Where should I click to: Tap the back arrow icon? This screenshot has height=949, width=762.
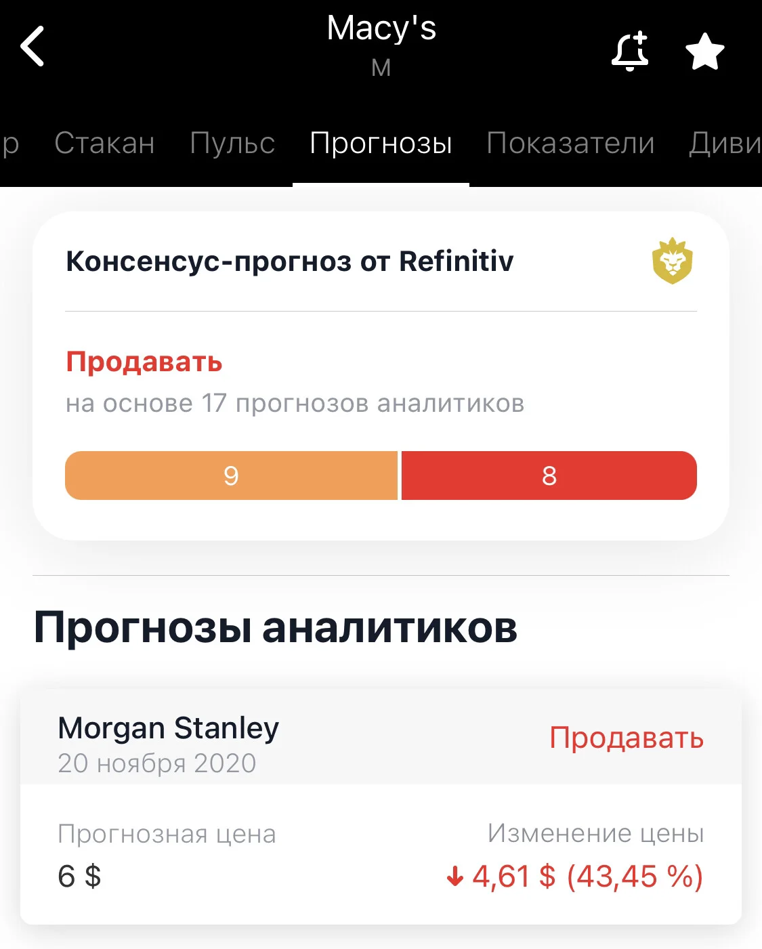[32, 46]
